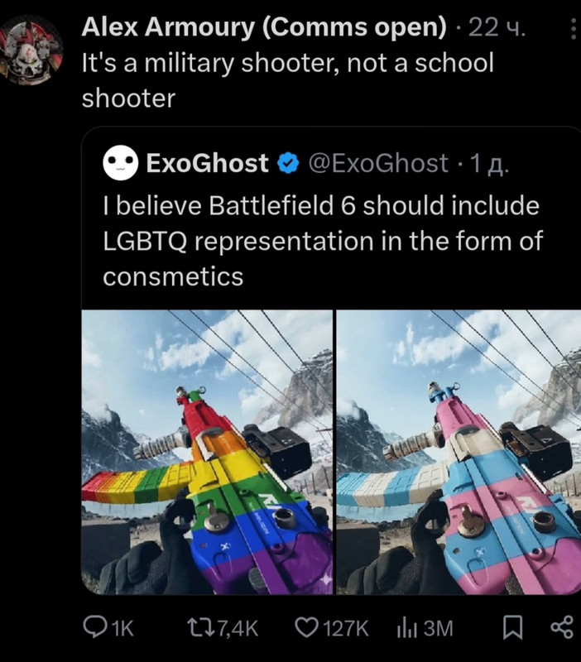The width and height of the screenshot is (581, 662).
Task: Open Alex Armoury's profile avatar
Action: click(x=31, y=50)
